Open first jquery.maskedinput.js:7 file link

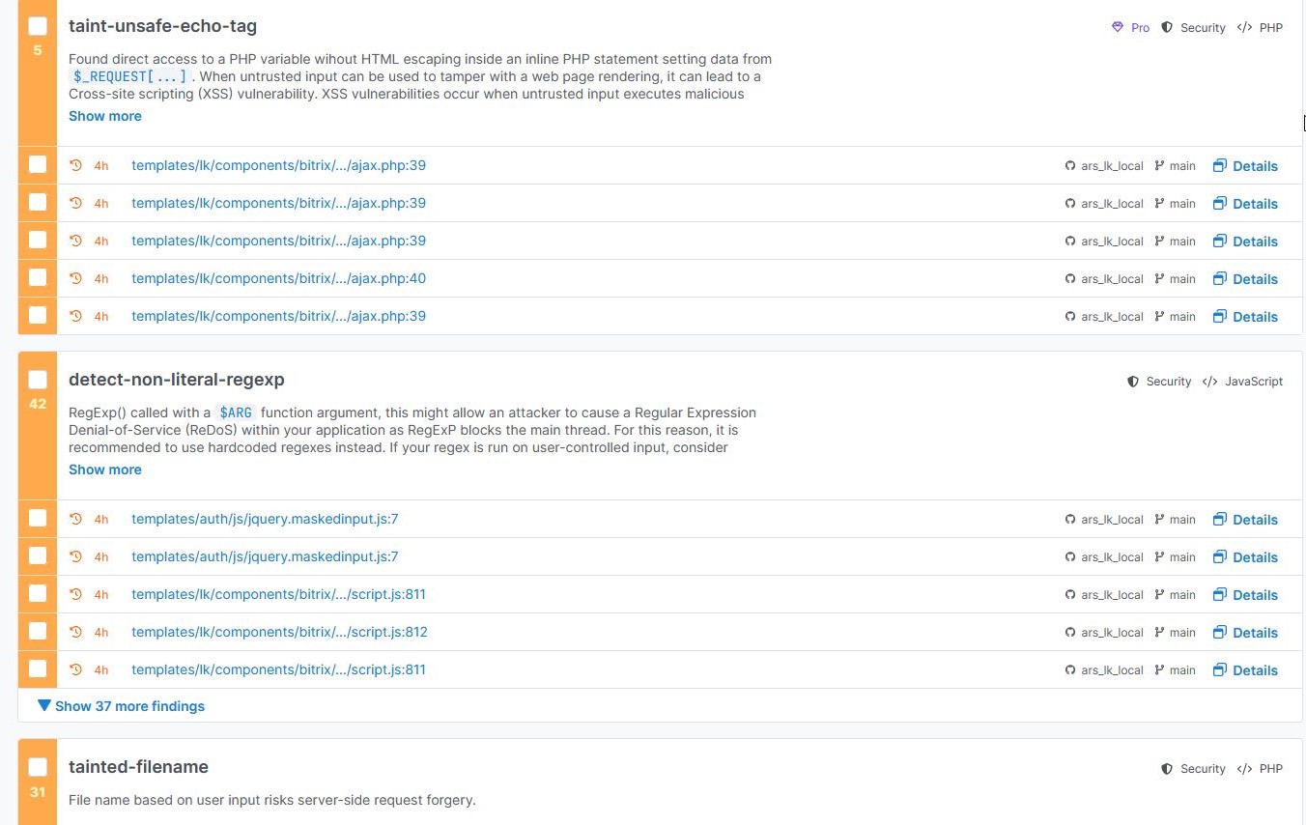coord(265,519)
